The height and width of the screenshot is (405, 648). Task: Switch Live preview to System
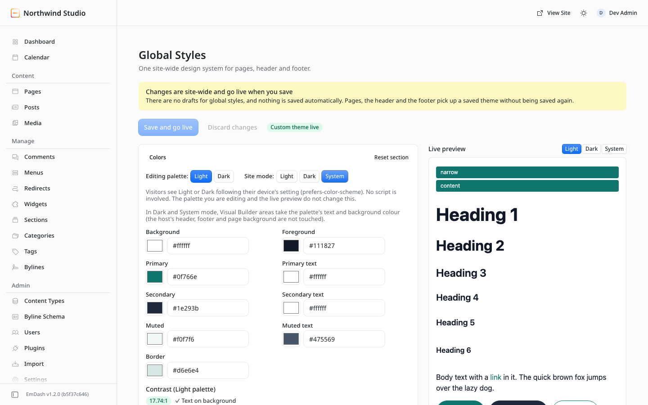pyautogui.click(x=614, y=149)
